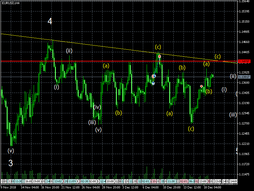Screen dimensions: 254x191
Task: Select the large wave label 4
Action: click(50, 21)
